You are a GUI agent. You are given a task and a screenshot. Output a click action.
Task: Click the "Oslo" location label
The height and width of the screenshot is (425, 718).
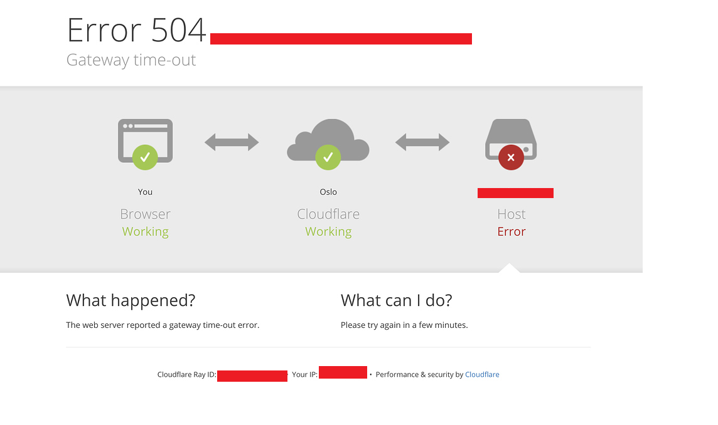click(x=328, y=192)
